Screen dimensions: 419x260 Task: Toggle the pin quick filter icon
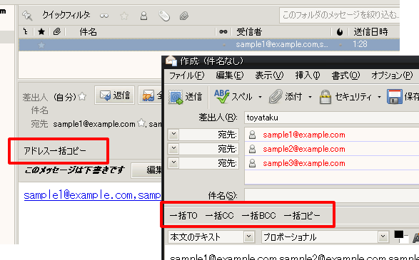(x=27, y=16)
